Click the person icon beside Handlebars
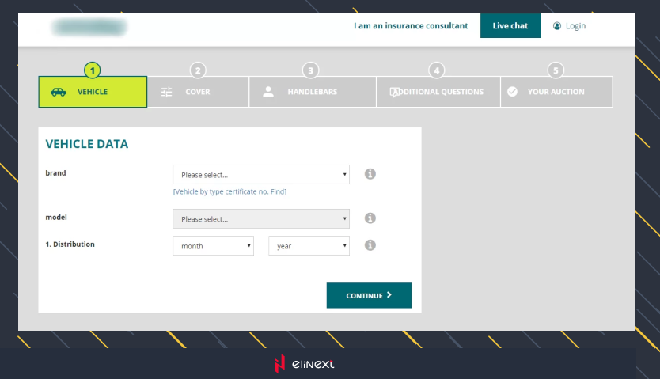The image size is (660, 379). click(268, 92)
